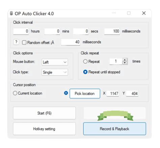Click the Pick location button
The width and height of the screenshot is (160, 148).
(x=85, y=94)
